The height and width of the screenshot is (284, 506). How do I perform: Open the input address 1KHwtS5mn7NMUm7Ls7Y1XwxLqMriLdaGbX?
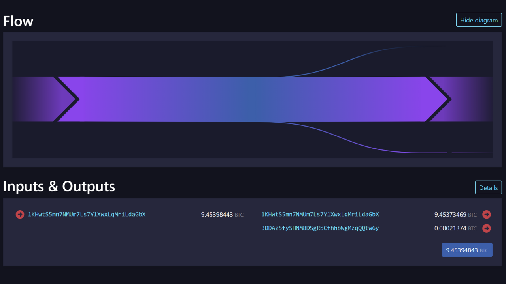87,215
